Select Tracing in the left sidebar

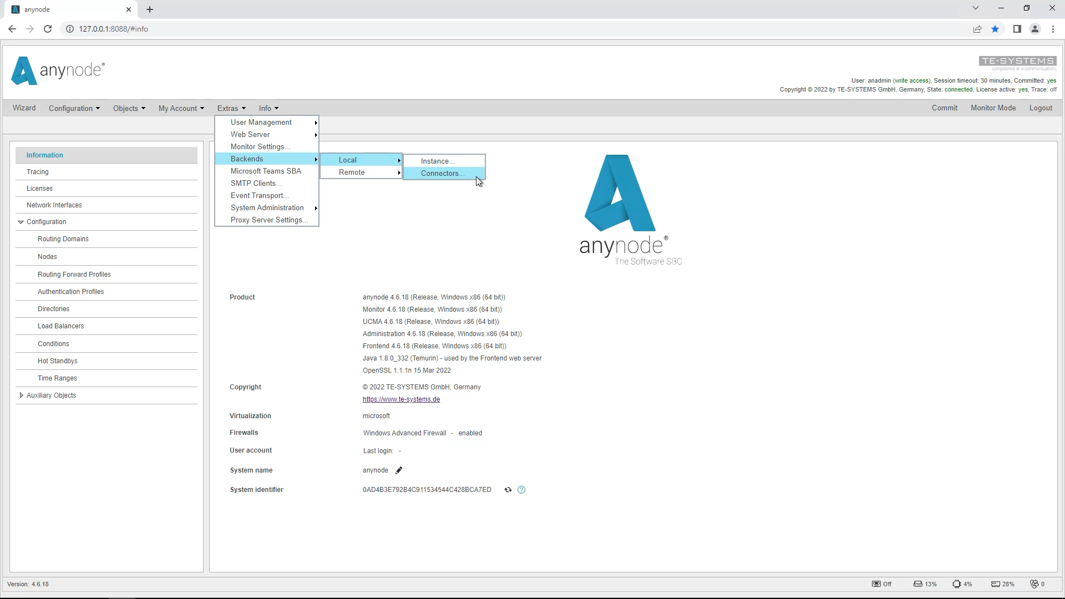(106, 172)
